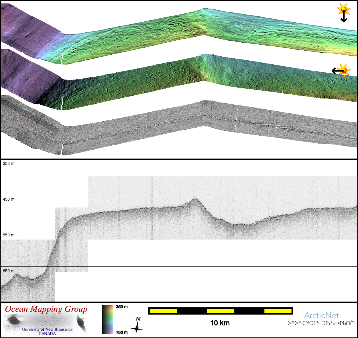
Task: Click the rainbow depth color scale bar
Action: click(107, 319)
